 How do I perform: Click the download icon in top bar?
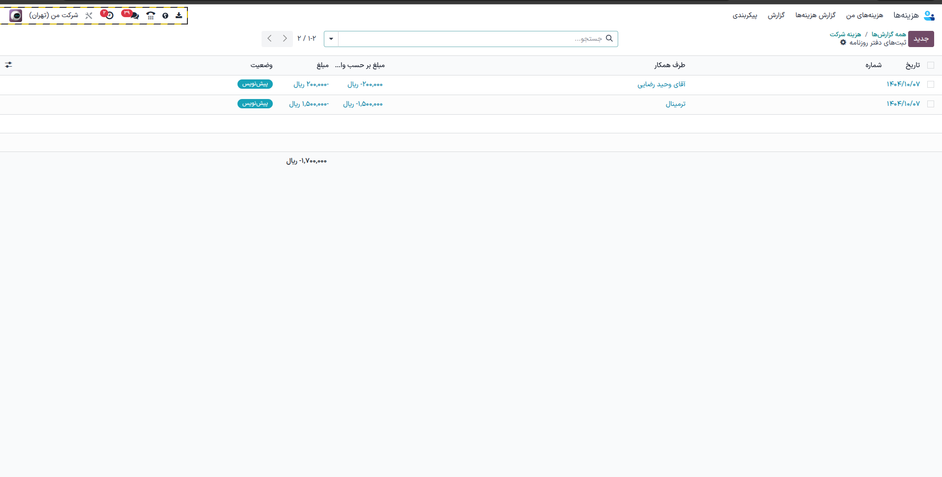pos(179,16)
